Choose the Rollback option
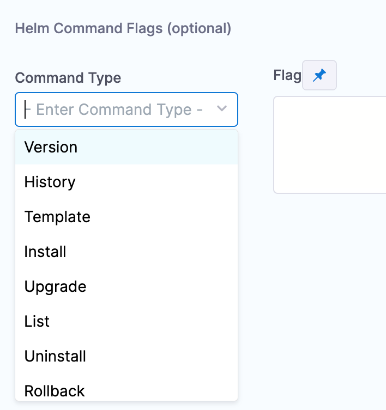The width and height of the screenshot is (386, 410). tap(55, 390)
